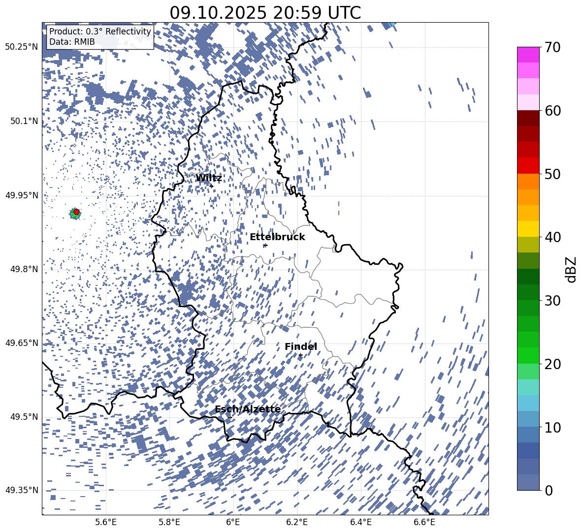Select the Esch/Alzette city label

(248, 409)
